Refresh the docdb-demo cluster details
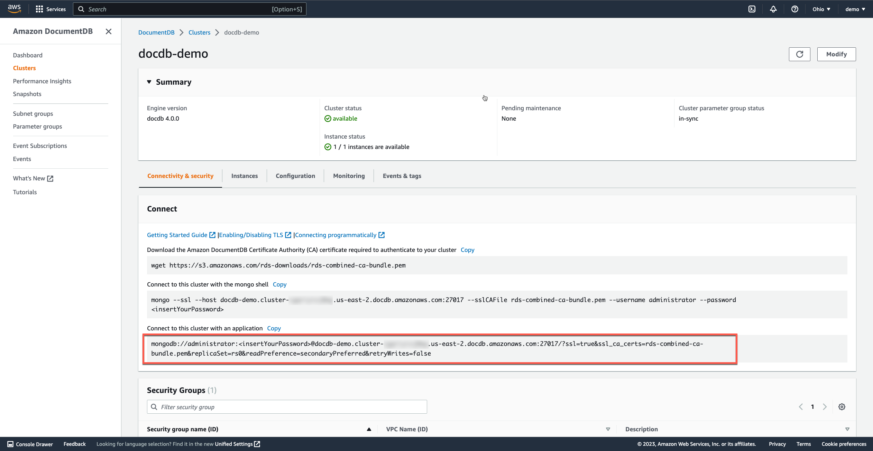The image size is (873, 451). pyautogui.click(x=799, y=54)
